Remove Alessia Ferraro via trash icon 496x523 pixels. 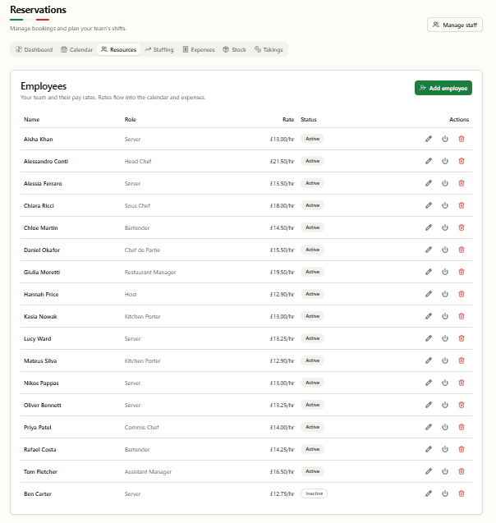click(x=462, y=183)
